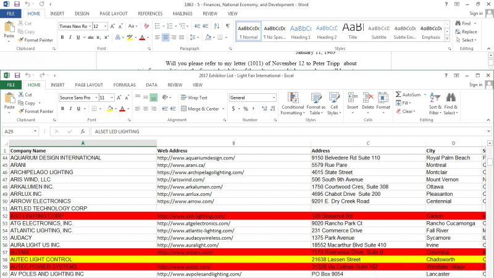494x278 pixels.
Task: Open the Excel FILE tab
Action: pos(10,85)
